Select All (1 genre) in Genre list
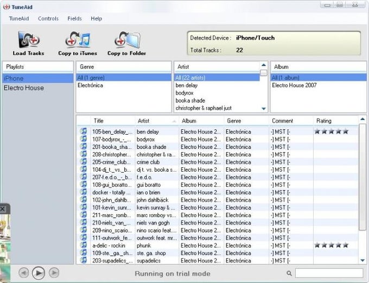 (124, 78)
